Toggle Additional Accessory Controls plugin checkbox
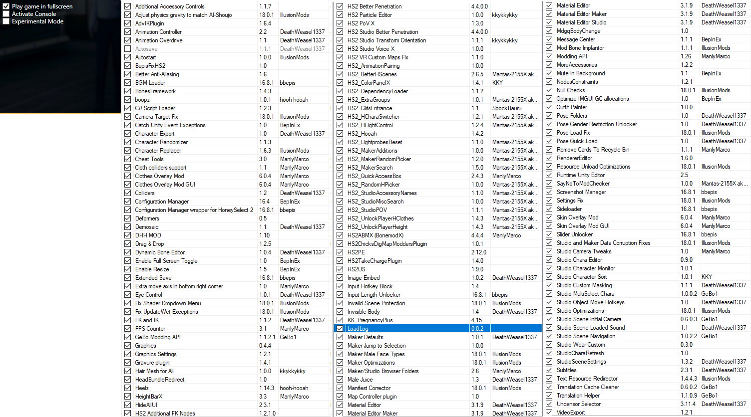This screenshot has width=751, height=417. coord(128,6)
